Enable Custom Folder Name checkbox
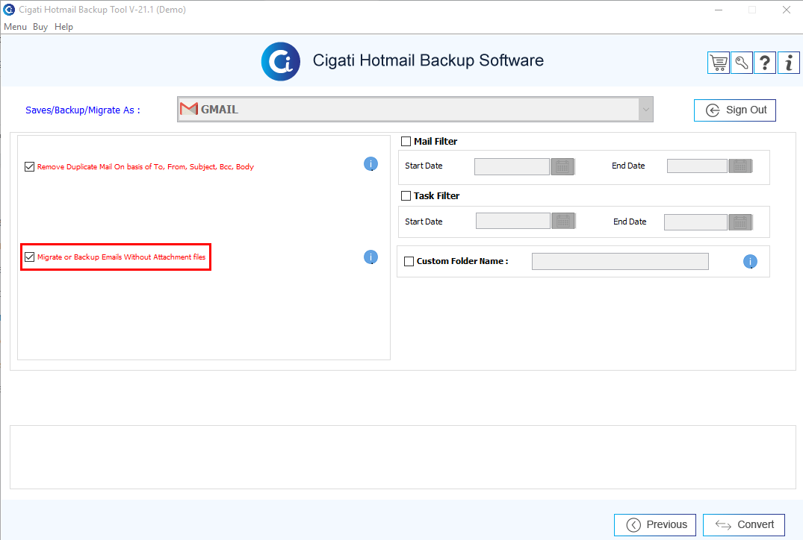 [x=409, y=261]
